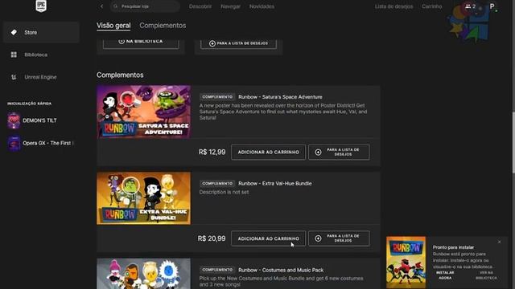Open Extra Val-Hue Bundle thumbnail
This screenshot has height=289, width=515.
click(143, 198)
